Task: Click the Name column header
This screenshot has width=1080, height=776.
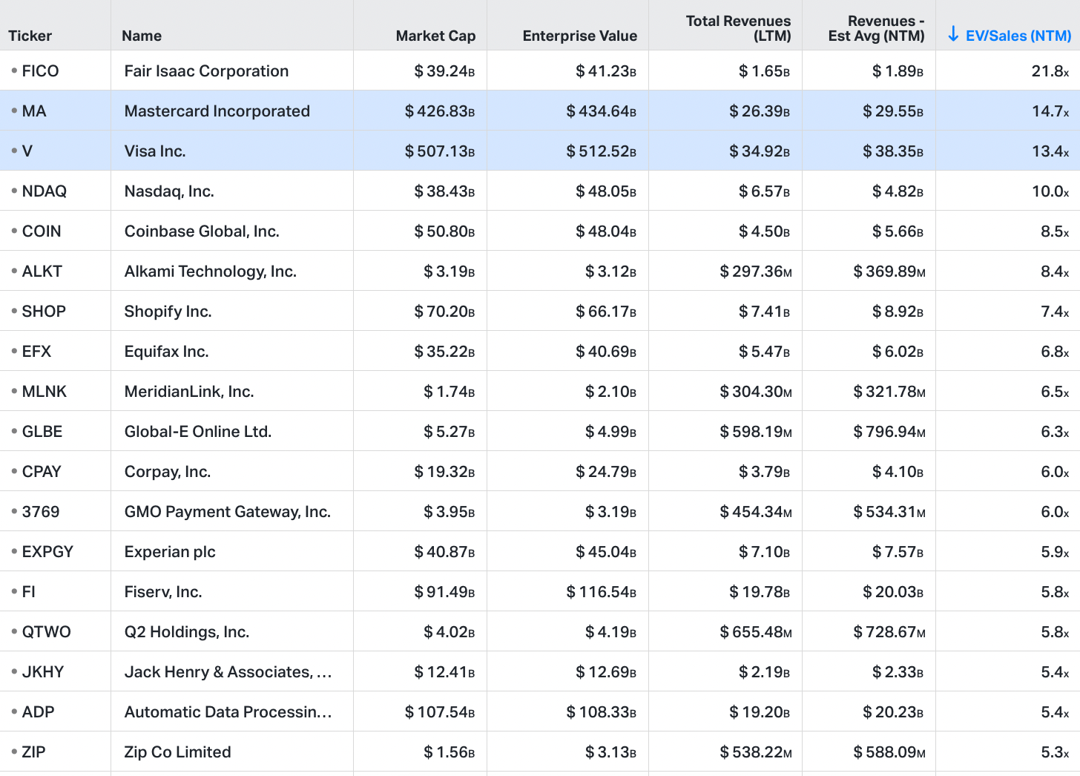Action: pyautogui.click(x=142, y=36)
